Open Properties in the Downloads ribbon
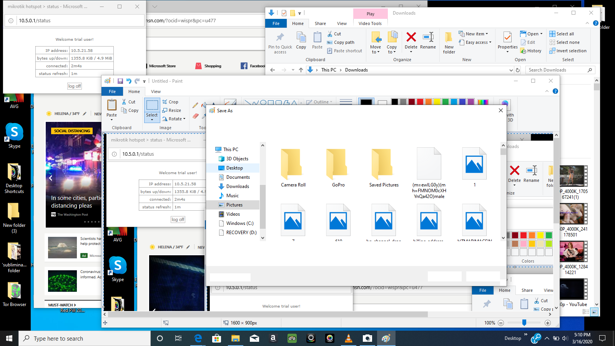 [508, 42]
